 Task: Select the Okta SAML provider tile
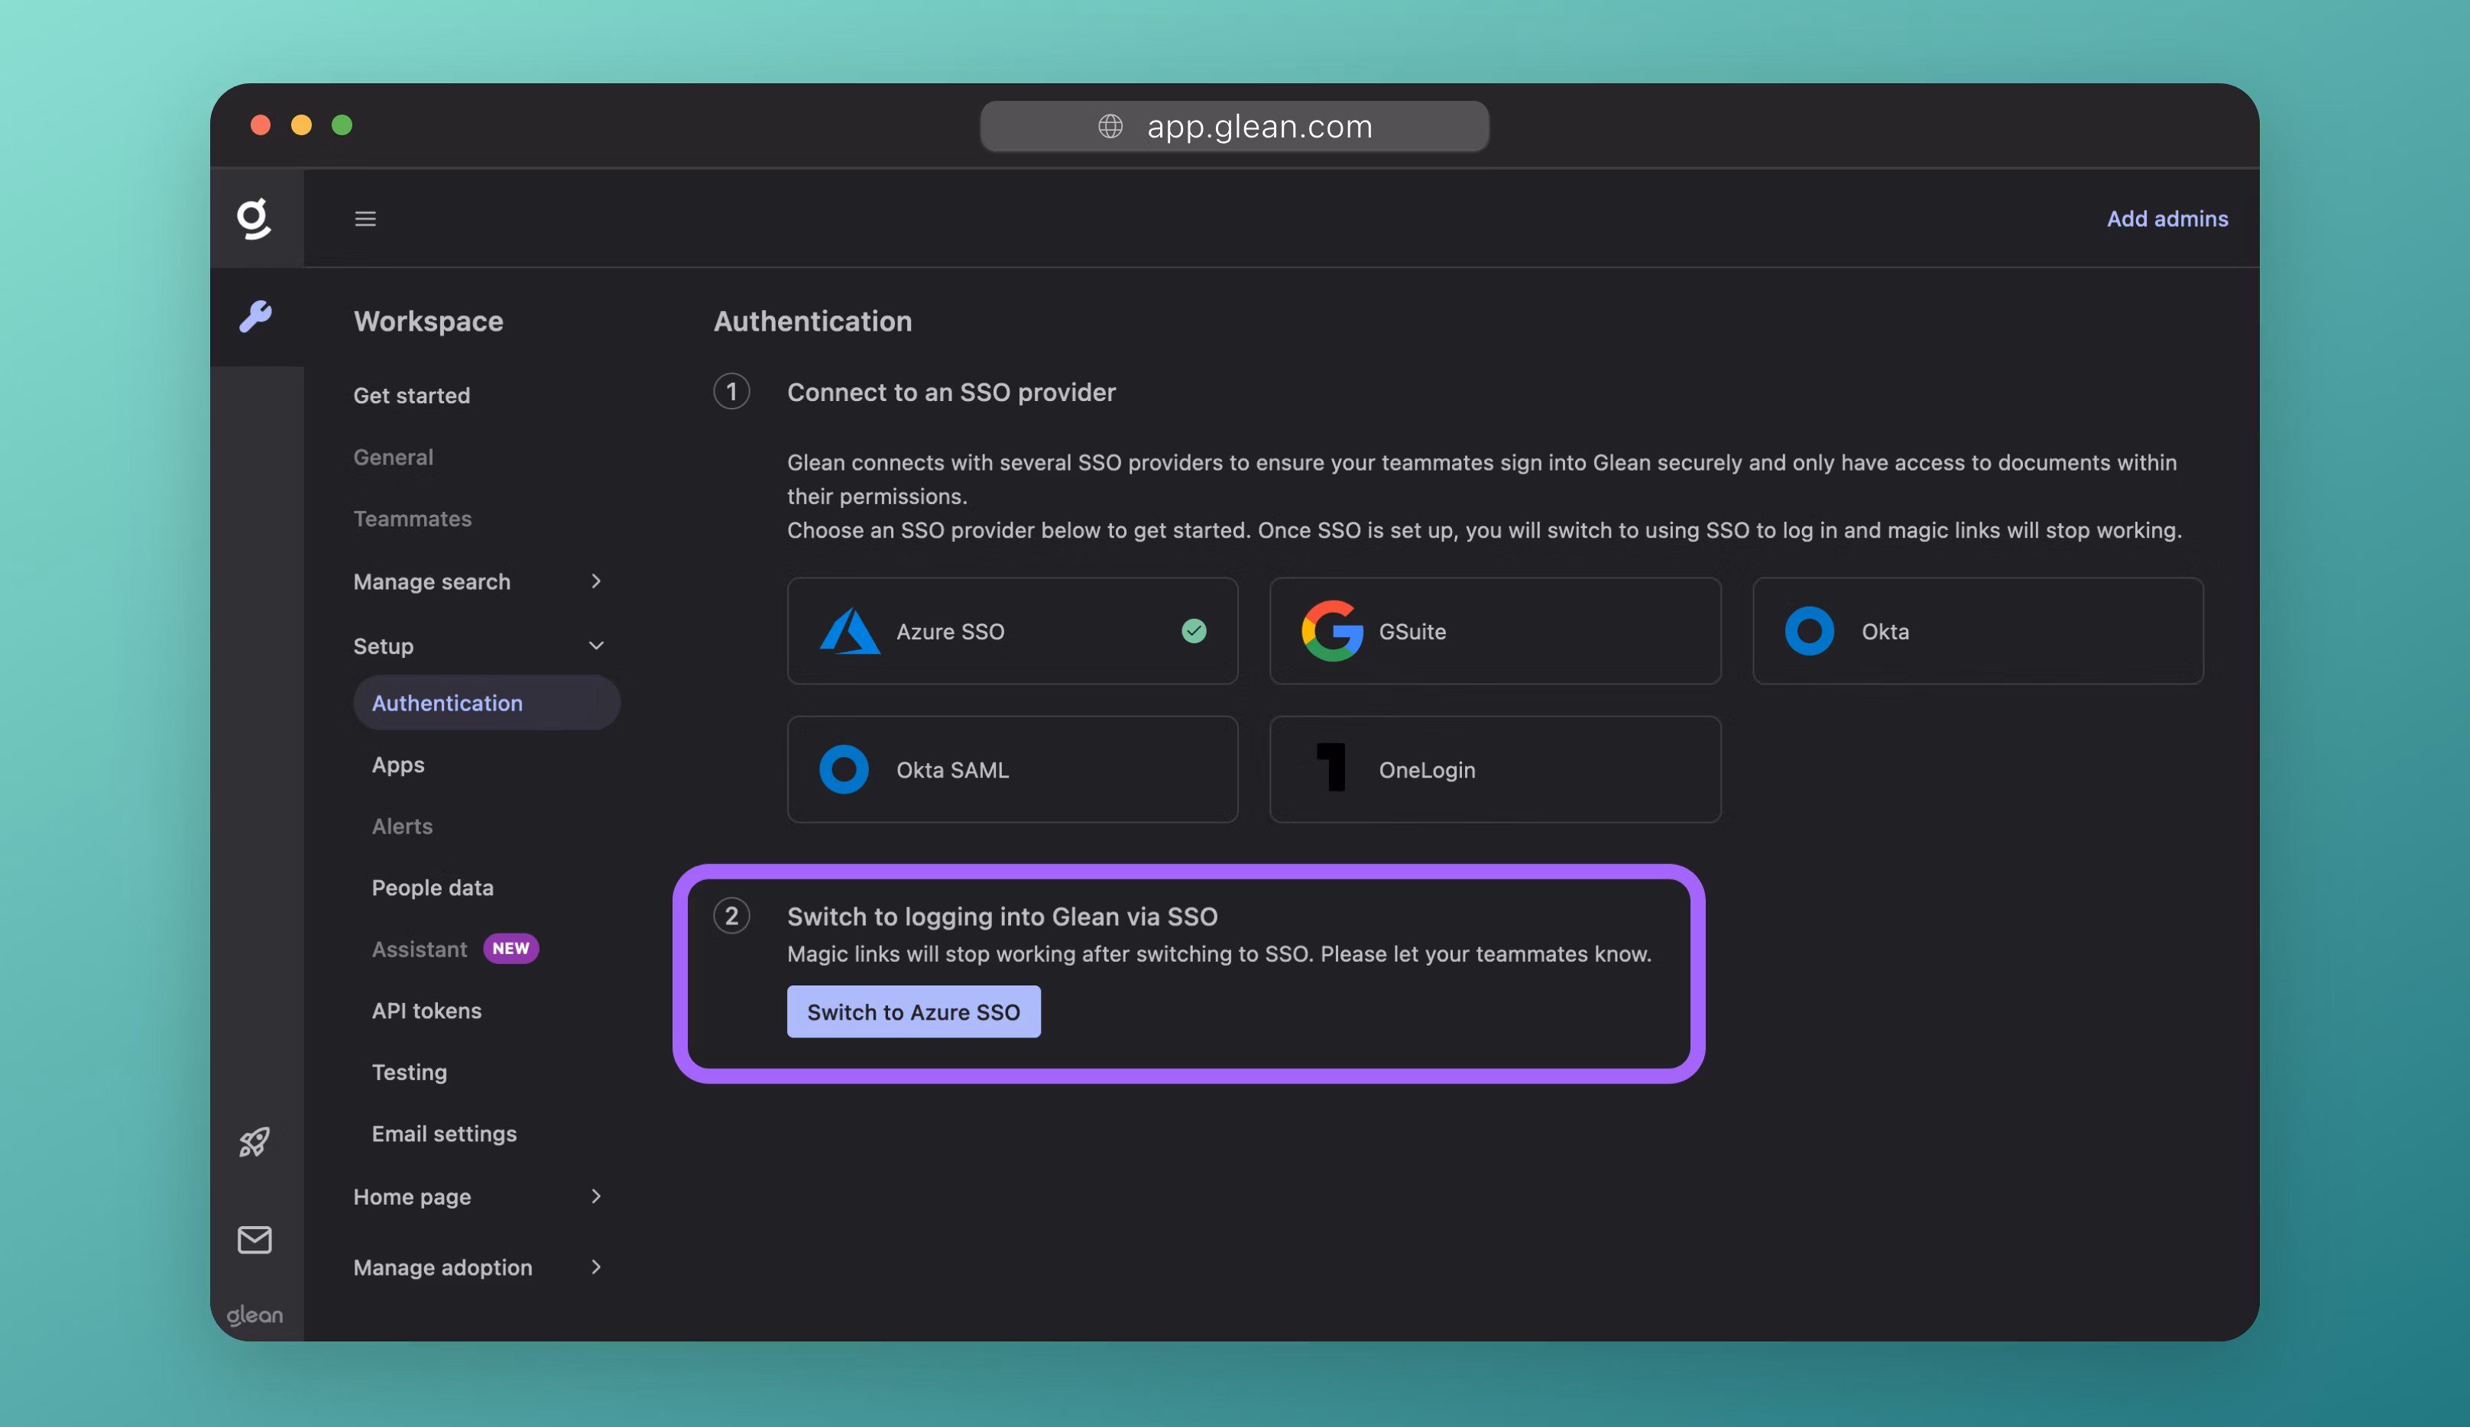[x=1012, y=769]
